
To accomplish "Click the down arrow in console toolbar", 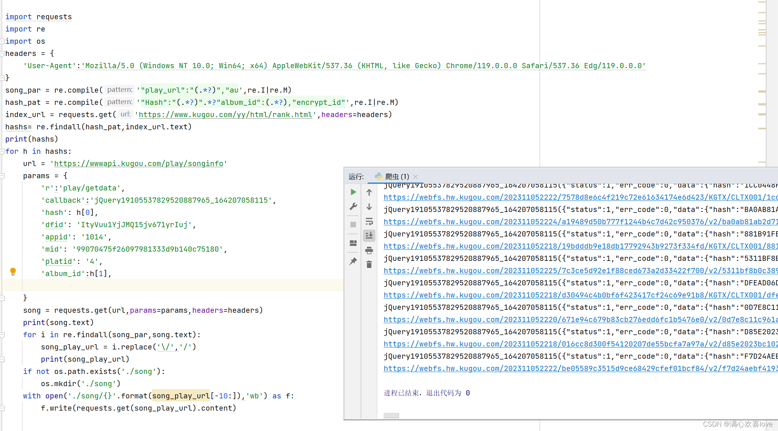I will point(369,207).
